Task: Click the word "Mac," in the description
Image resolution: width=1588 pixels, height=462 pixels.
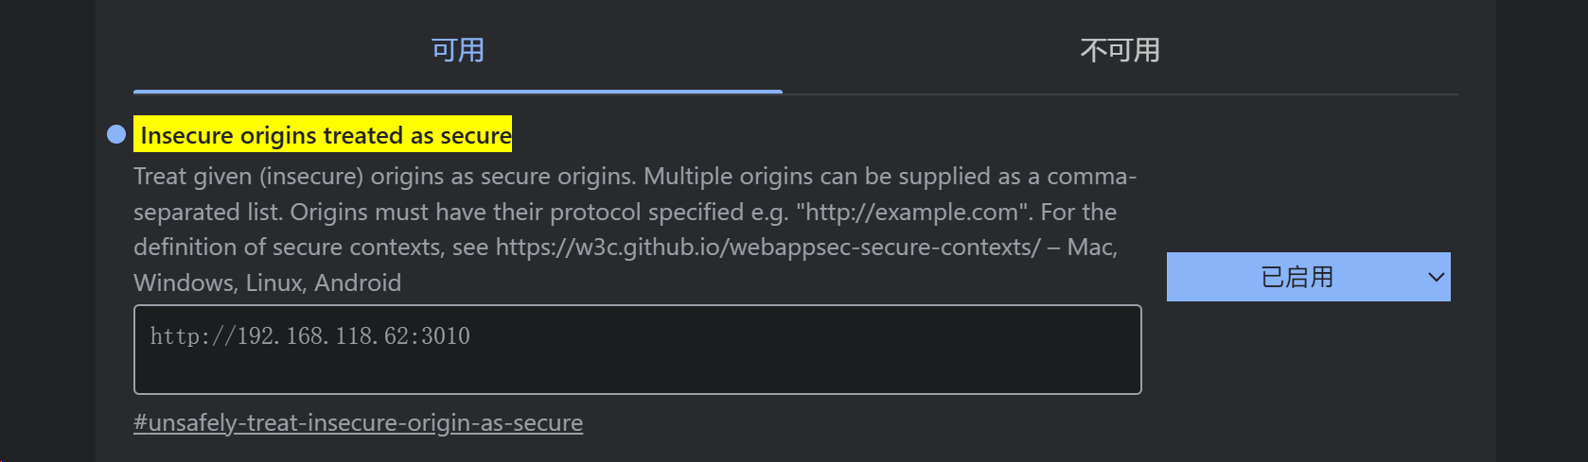Action: click(1092, 248)
